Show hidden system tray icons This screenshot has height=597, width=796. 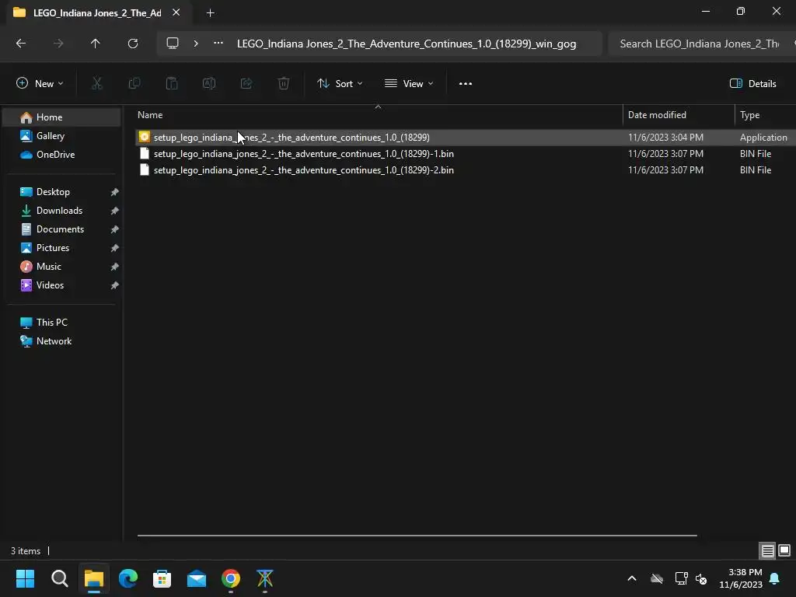pyautogui.click(x=632, y=578)
